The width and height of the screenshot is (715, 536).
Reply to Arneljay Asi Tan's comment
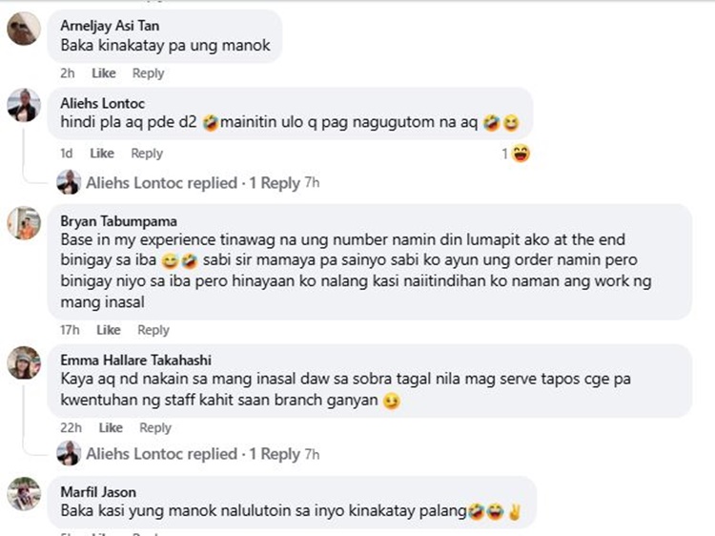(x=148, y=73)
